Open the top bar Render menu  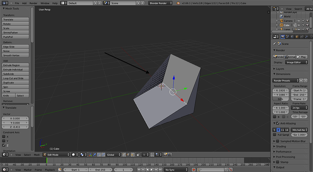point(33,3)
